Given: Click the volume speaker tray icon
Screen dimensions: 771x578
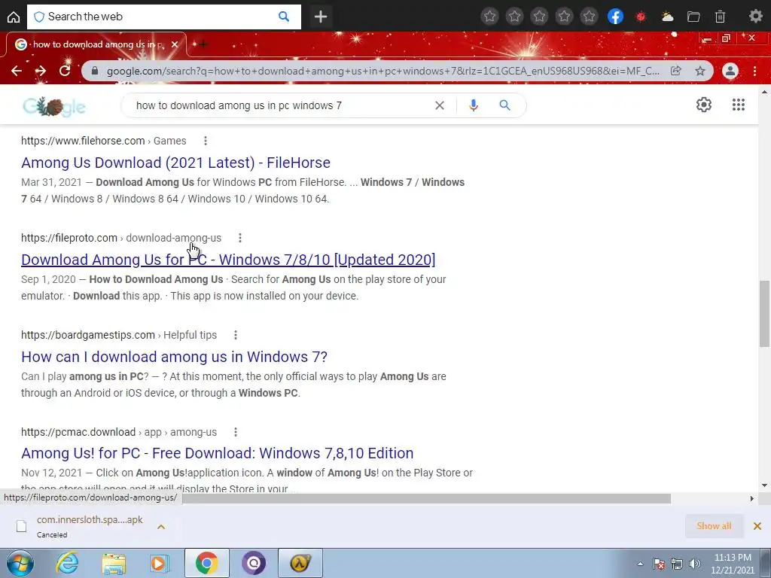Looking at the screenshot, I should tap(695, 564).
